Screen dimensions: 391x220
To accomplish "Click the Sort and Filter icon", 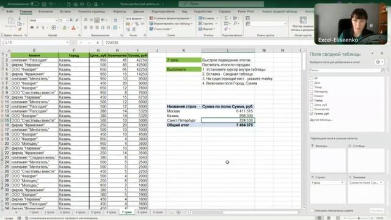I will pyautogui.click(x=235, y=18).
